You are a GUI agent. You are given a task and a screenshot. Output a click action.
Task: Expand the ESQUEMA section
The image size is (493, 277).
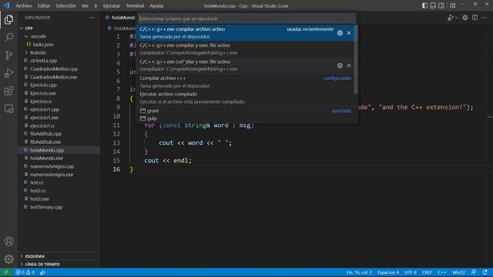(x=59, y=256)
